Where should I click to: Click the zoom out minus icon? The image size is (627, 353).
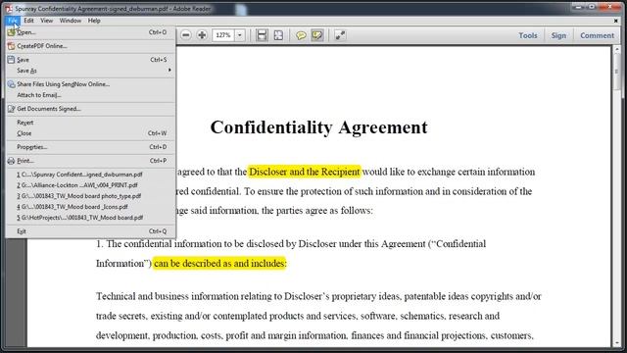click(x=186, y=35)
